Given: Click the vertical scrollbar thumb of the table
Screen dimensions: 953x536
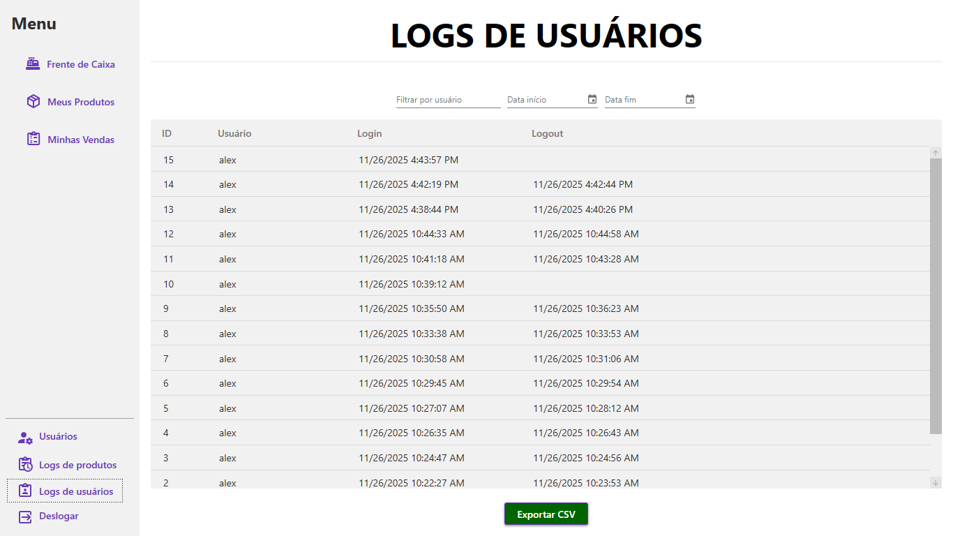Looking at the screenshot, I should (936, 293).
